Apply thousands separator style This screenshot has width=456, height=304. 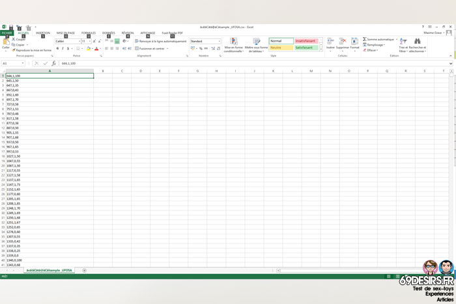coord(206,49)
